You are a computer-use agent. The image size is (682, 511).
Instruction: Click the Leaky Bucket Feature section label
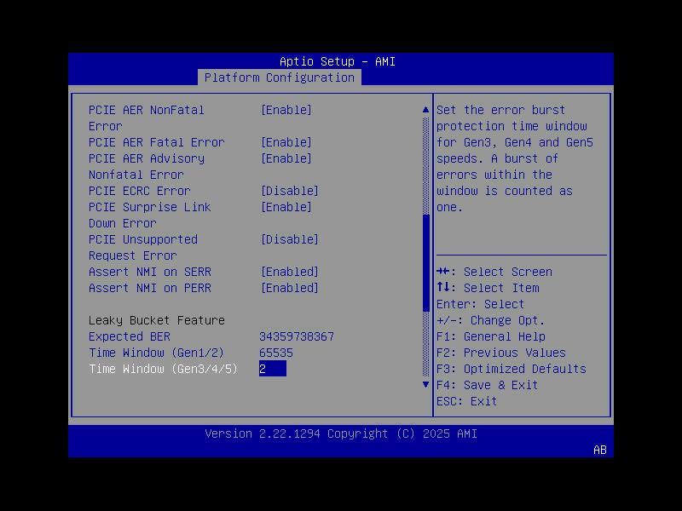[x=157, y=320]
